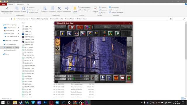Select the 3DMOVIE.EXE file
The width and height of the screenshot is (187, 105).
[x=28, y=42]
